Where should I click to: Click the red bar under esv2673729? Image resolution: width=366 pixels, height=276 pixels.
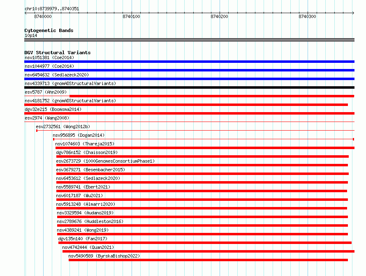[x=202, y=165]
